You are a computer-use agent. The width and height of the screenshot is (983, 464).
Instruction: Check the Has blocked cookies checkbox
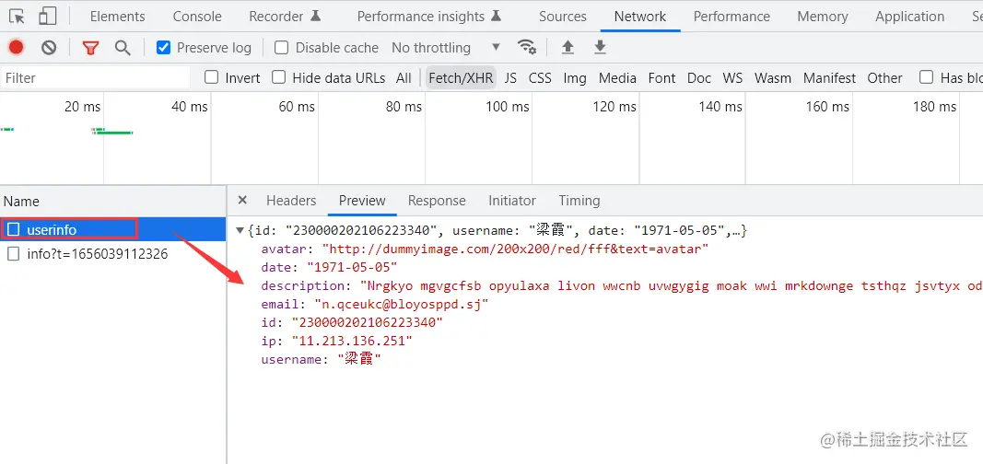pyautogui.click(x=926, y=77)
